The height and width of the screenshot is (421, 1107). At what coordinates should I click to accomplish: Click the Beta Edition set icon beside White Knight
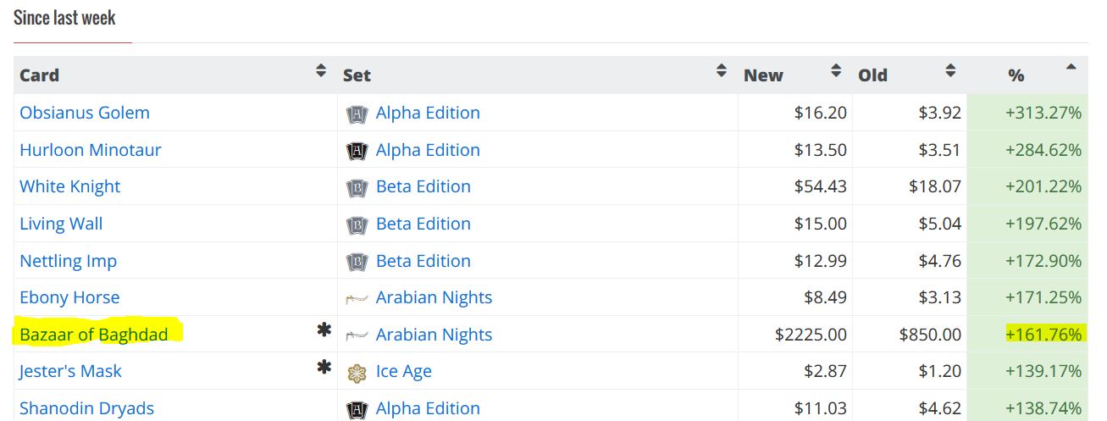(357, 187)
